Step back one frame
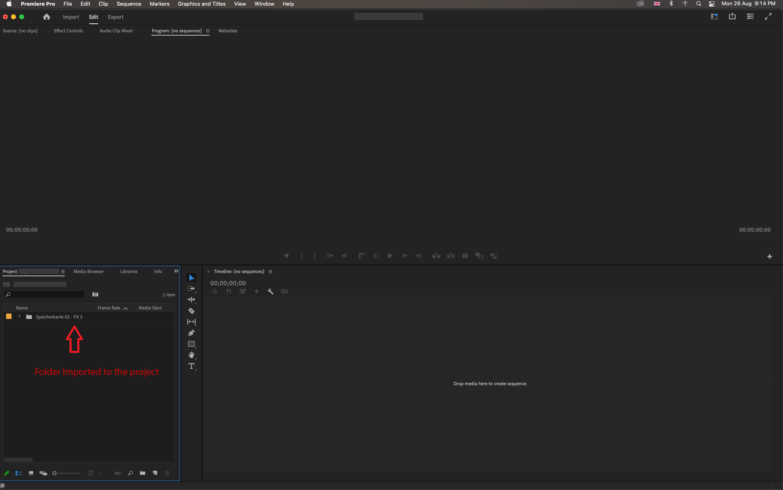This screenshot has width=783, height=490. coord(344,256)
